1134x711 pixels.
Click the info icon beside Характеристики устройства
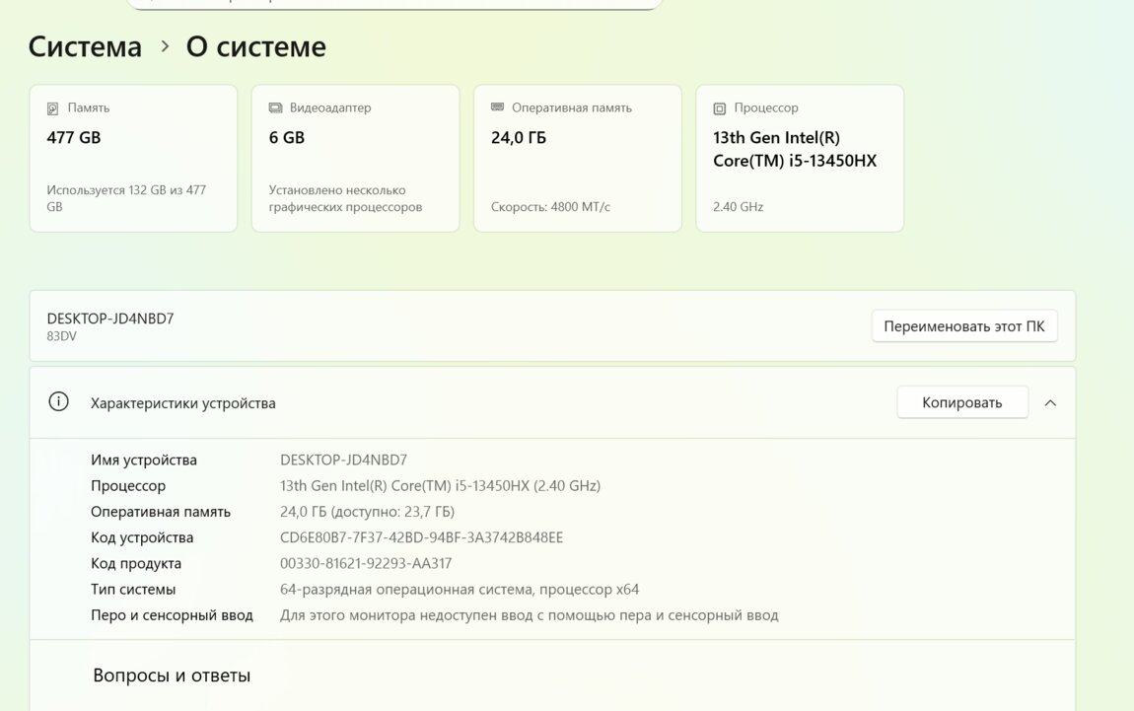click(59, 402)
